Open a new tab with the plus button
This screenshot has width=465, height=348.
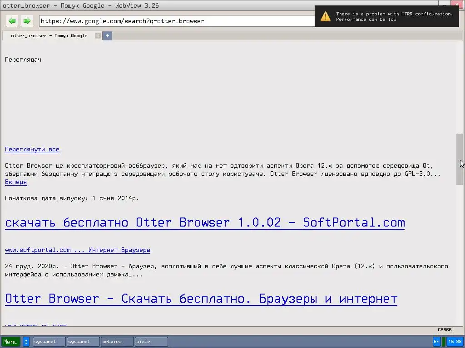click(107, 35)
